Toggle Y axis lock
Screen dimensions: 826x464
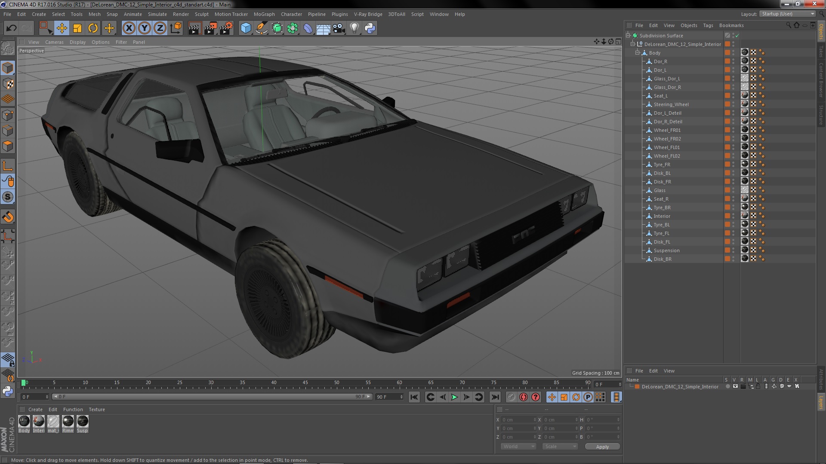coord(145,28)
